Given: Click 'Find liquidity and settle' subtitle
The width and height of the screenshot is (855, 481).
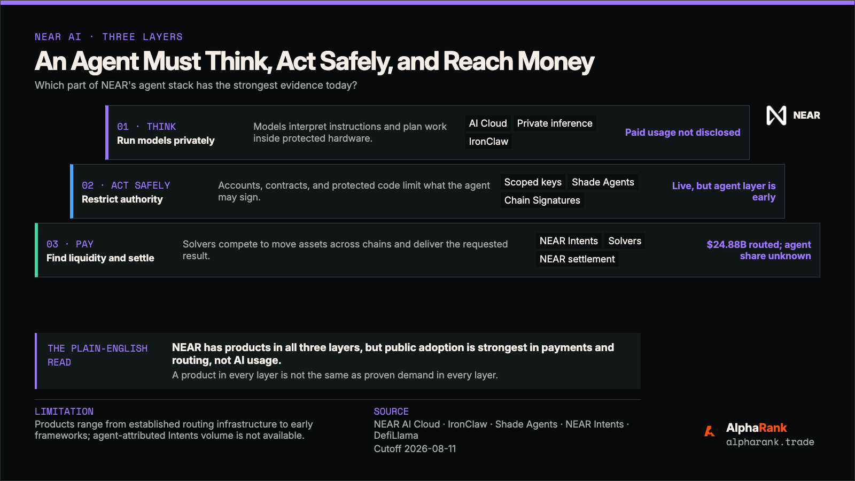Looking at the screenshot, I should pos(100,258).
